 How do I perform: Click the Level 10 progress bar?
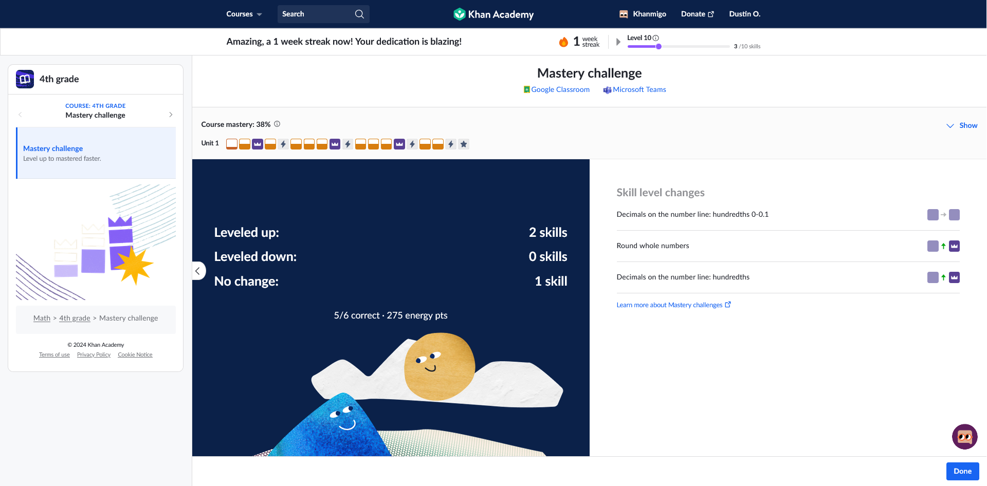(679, 46)
